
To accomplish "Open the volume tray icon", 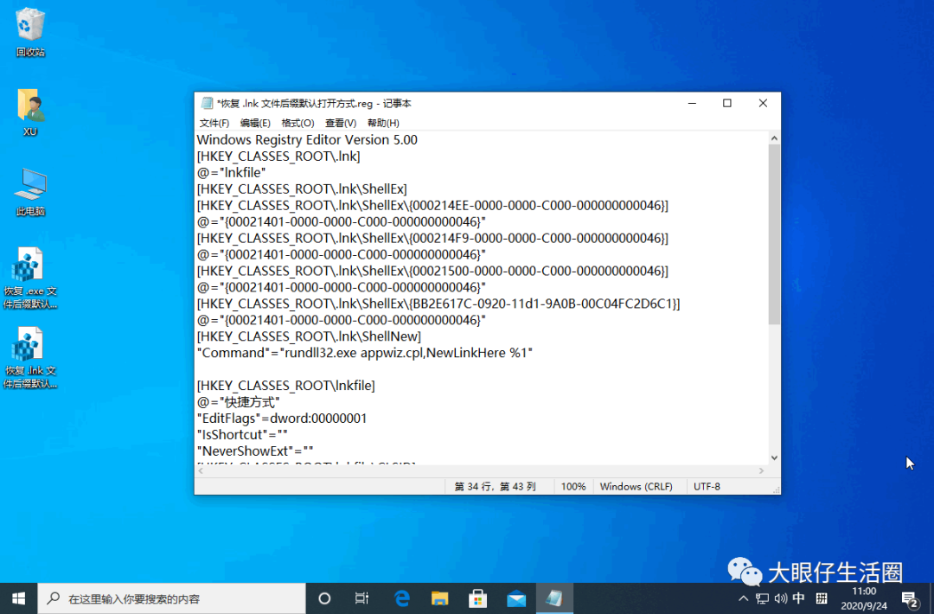I will pos(780,598).
